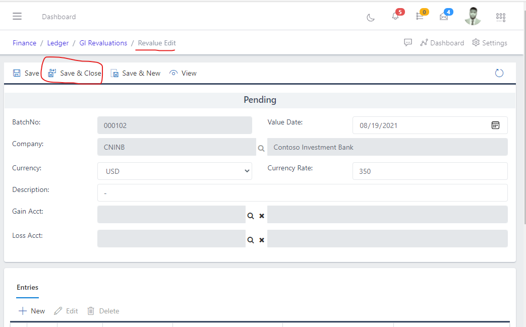Open the Value Date calendar picker
Screen dimensions: 526x327
click(496, 125)
